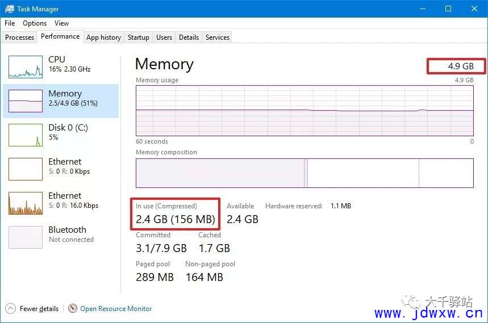This screenshot has height=323, width=488.
Task: Open the Services tab
Action: click(x=217, y=37)
